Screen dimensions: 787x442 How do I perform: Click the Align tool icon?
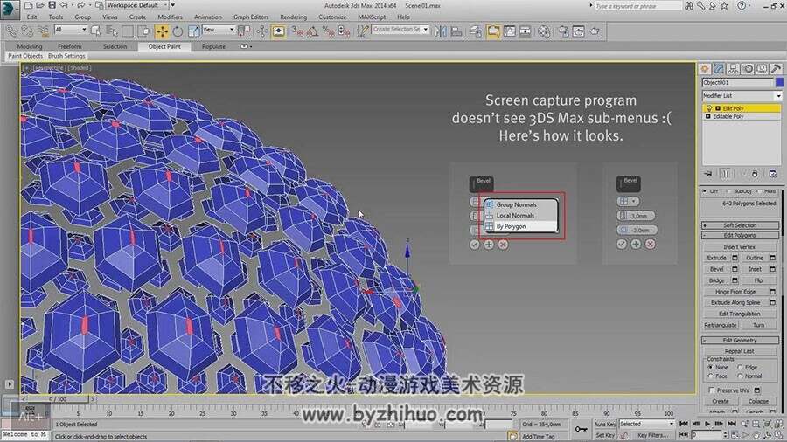click(456, 31)
